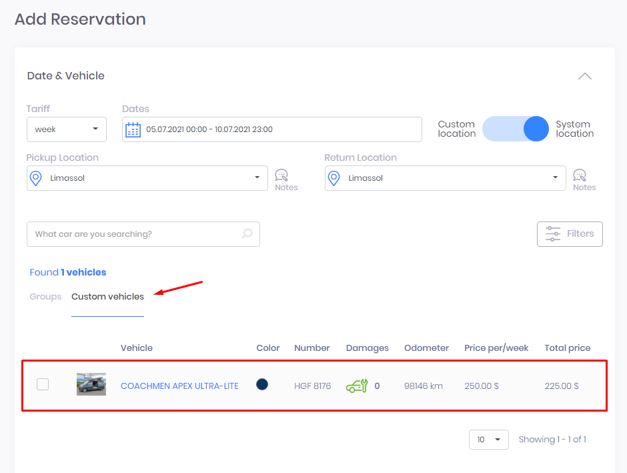Click the Filters sliders icon

coord(553,234)
